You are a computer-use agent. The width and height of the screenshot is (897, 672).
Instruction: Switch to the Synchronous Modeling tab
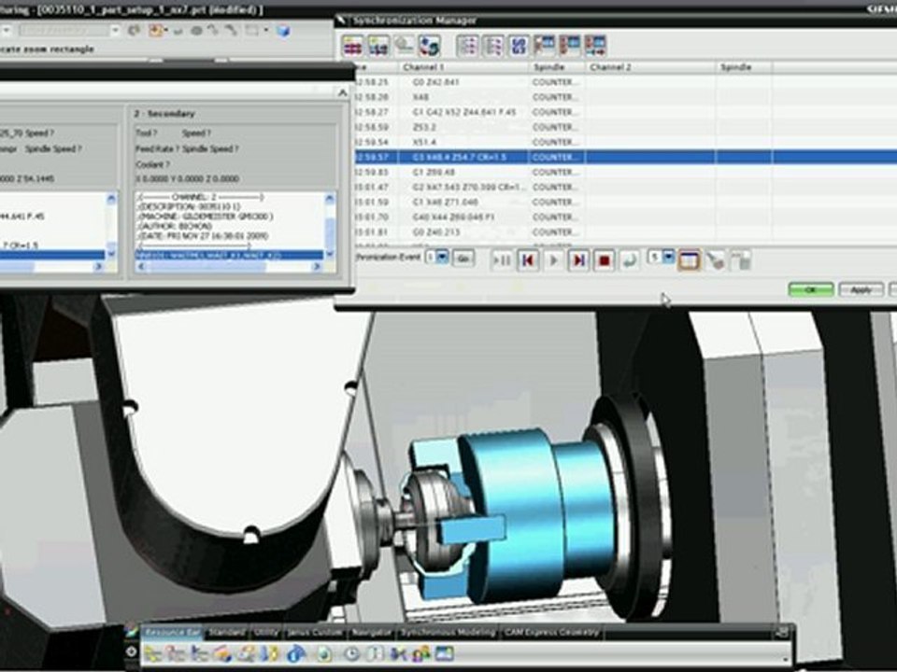click(448, 632)
